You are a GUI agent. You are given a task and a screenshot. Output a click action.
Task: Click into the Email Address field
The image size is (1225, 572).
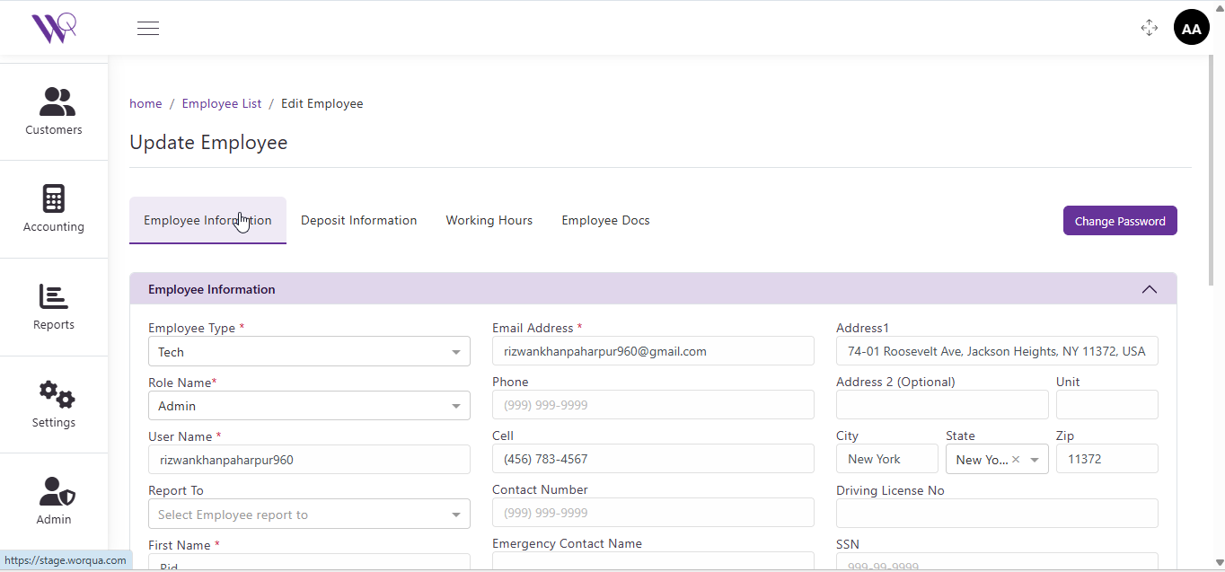[x=653, y=351]
